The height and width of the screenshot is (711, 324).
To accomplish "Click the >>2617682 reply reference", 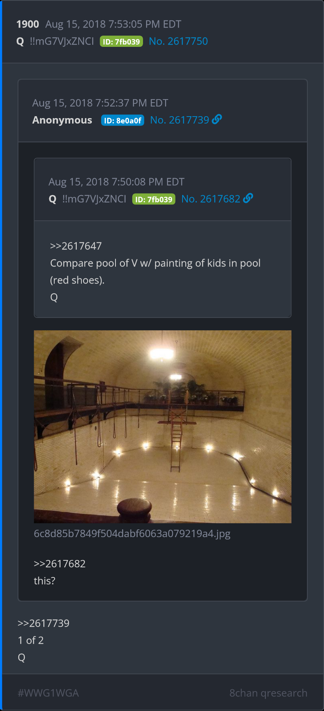I will pyautogui.click(x=60, y=563).
